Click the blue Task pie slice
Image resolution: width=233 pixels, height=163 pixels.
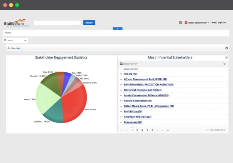point(66,82)
